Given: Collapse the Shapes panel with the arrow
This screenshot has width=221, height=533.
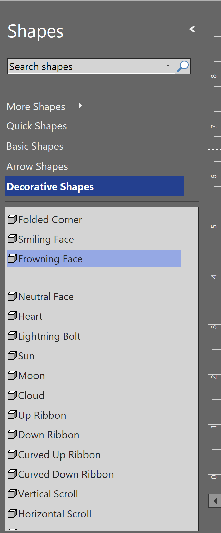Looking at the screenshot, I should click(x=192, y=29).
